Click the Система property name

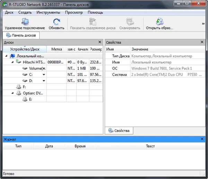[119, 74]
